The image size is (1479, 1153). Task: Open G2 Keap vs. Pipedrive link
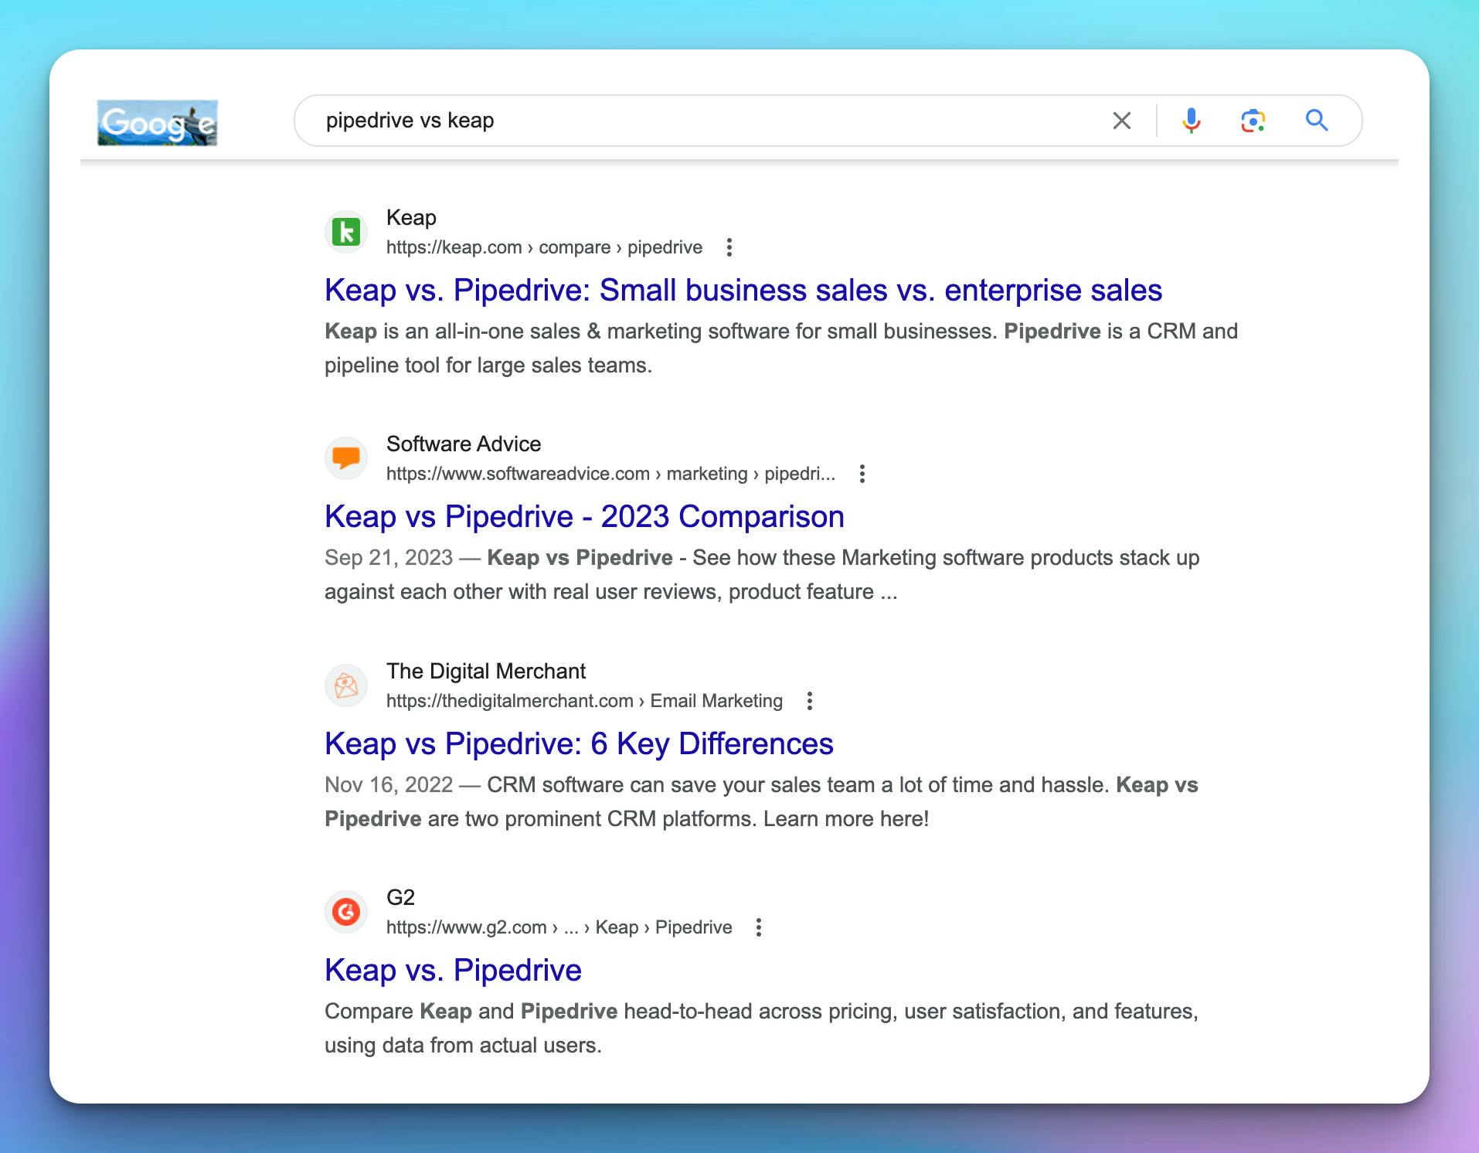[453, 970]
